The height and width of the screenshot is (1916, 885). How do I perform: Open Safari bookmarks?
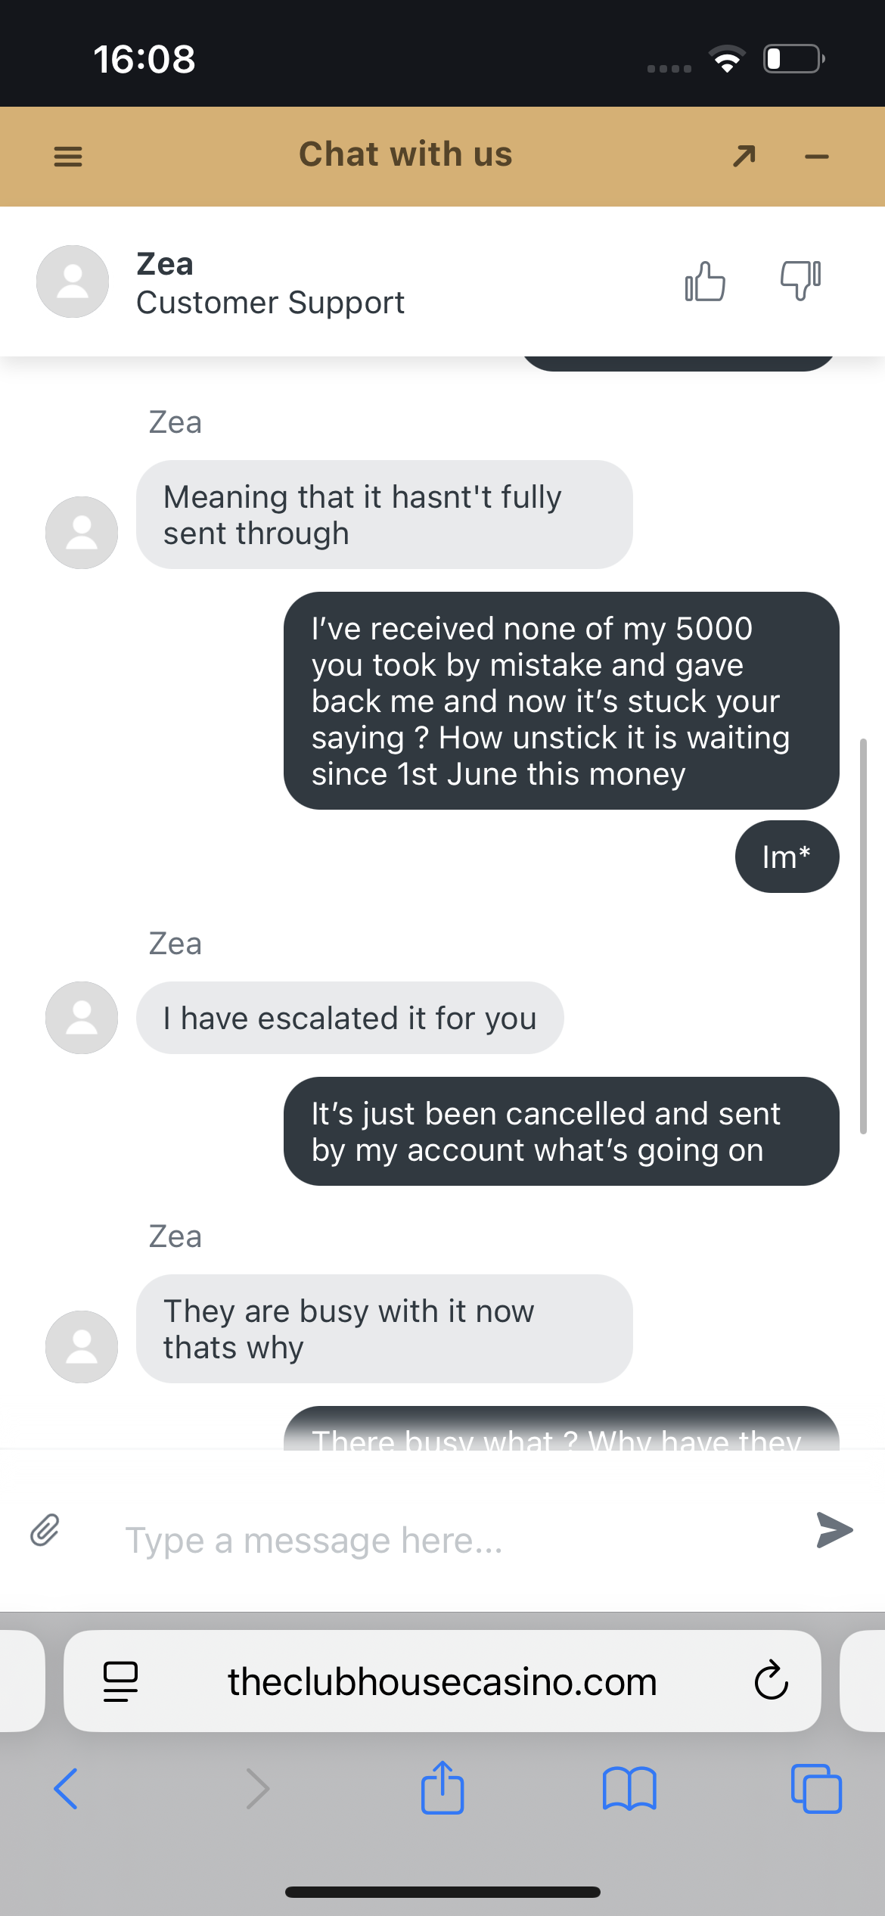(629, 1789)
